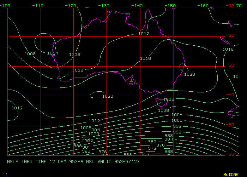Click the frame number 1 at bottom left
Viewport: 247px width, 177px height.
point(7,175)
